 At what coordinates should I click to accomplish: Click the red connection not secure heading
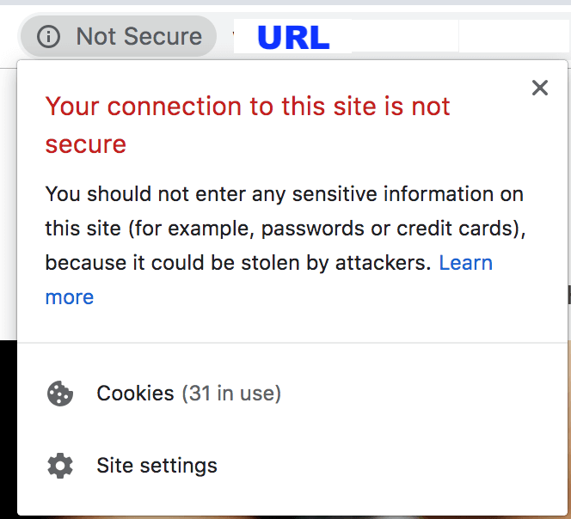248,125
